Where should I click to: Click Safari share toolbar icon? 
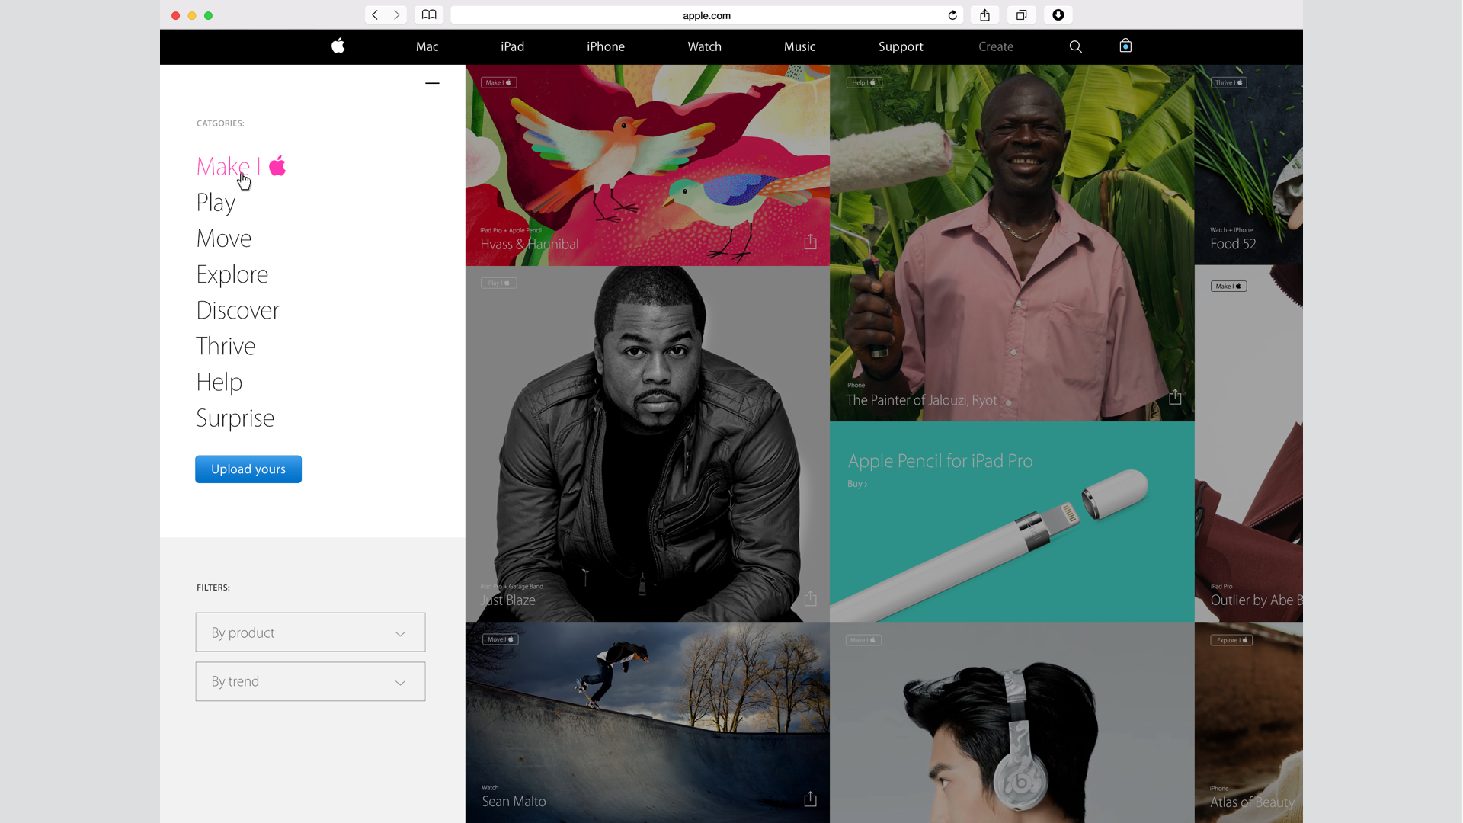coord(985,15)
